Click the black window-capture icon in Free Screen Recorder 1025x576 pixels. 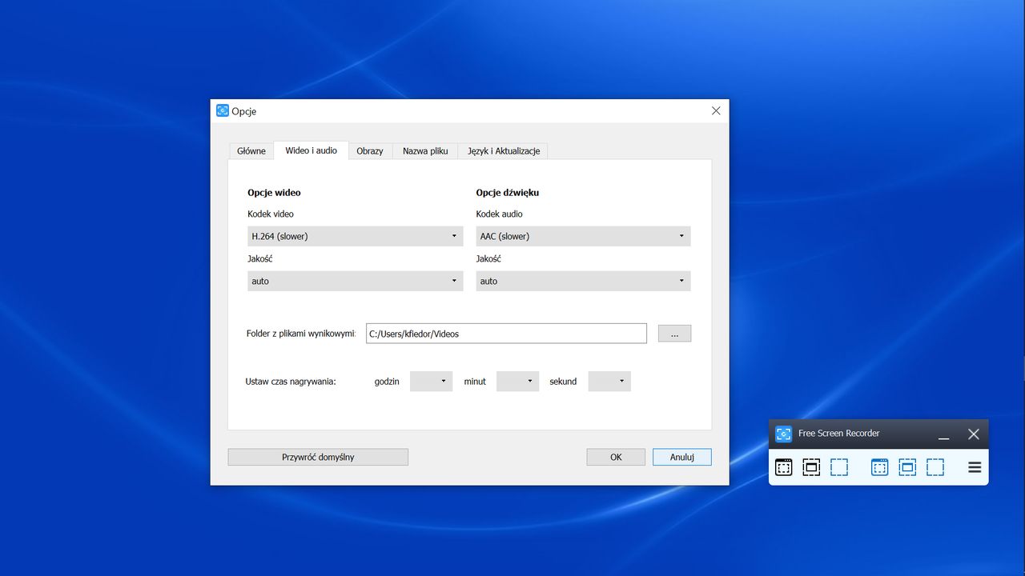tap(784, 467)
